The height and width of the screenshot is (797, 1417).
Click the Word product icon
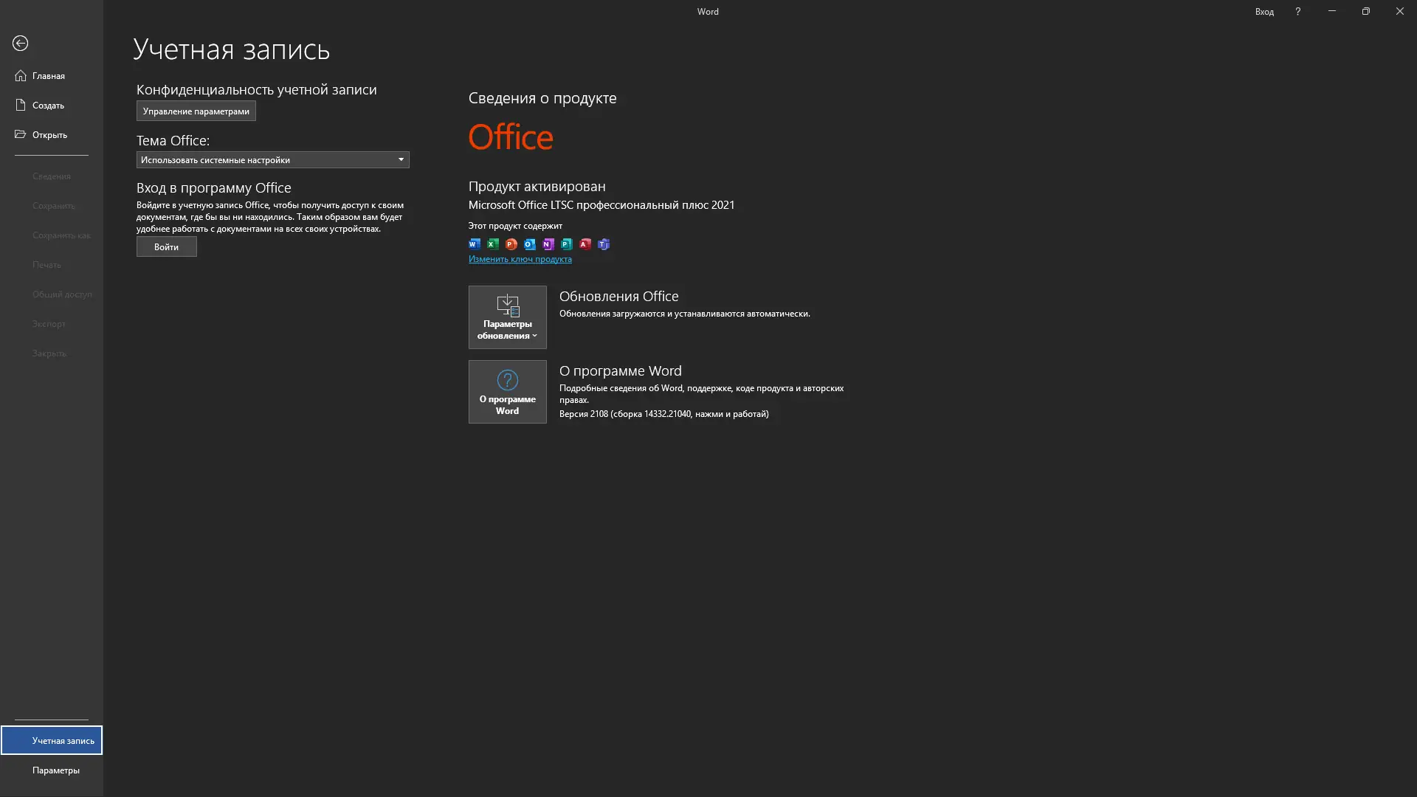(x=475, y=244)
